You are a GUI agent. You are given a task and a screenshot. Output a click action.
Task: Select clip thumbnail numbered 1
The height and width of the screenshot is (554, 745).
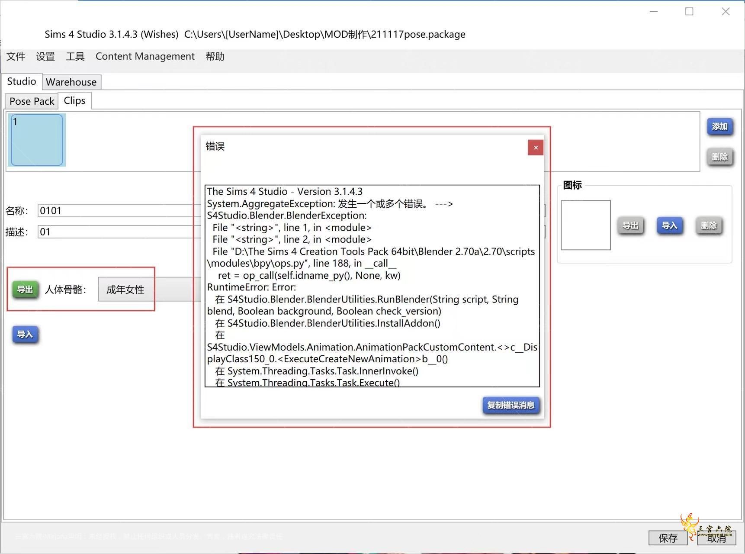(x=37, y=140)
